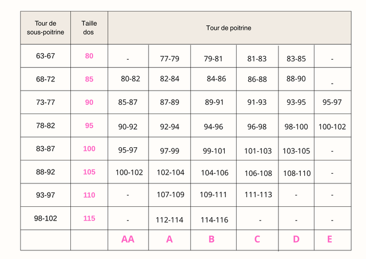Select the 108-110 bust measurement cell
Screen dimensions: 366x259
coord(297,173)
